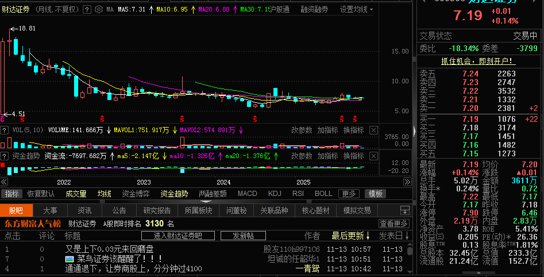544x277 pixels.
Task: Toggle 资金趋势 indicator
Action: pos(174,194)
